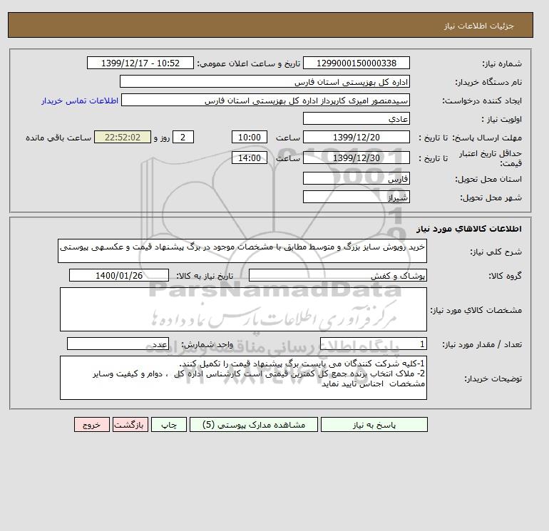Open اطلاعات تماس خریدار link

click(80, 100)
